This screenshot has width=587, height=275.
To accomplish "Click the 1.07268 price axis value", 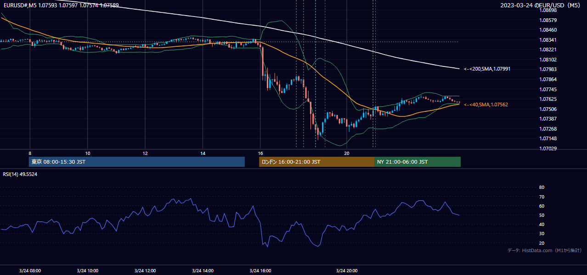I will click(548, 129).
